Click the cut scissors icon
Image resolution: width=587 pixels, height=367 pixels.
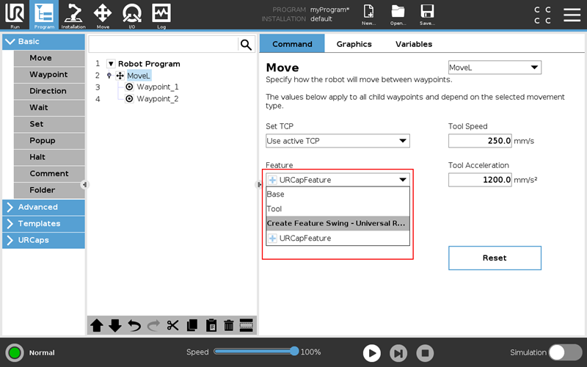point(173,325)
